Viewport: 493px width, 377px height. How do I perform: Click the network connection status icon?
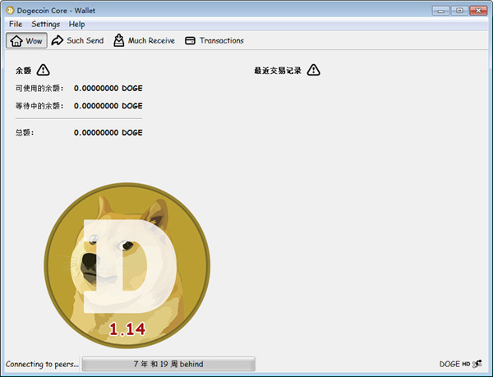477,364
